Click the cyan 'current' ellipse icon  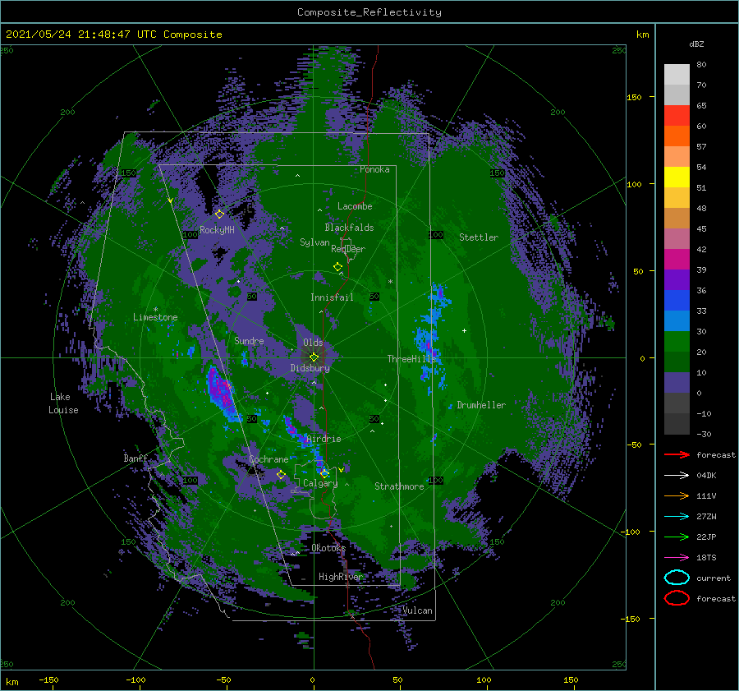(x=677, y=578)
